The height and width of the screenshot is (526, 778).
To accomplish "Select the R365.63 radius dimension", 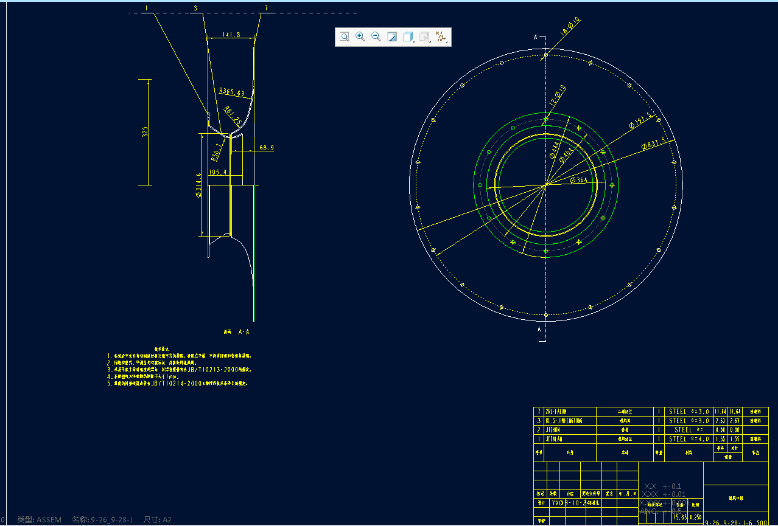I will 232,92.
